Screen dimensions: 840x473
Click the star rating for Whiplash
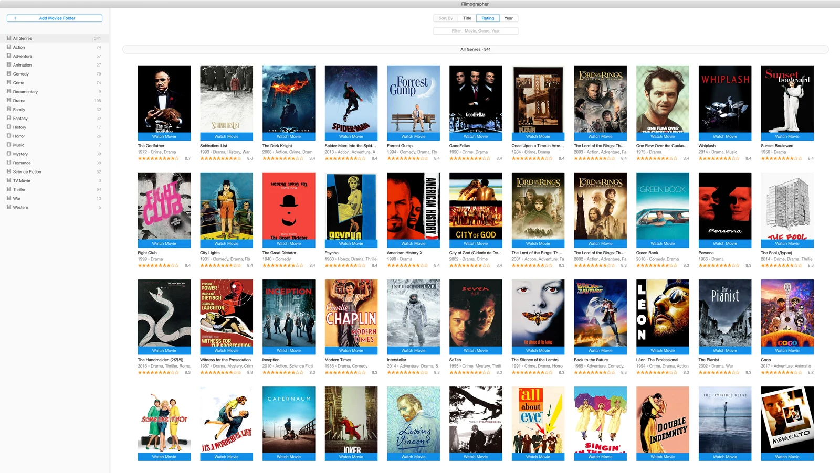(x=719, y=158)
